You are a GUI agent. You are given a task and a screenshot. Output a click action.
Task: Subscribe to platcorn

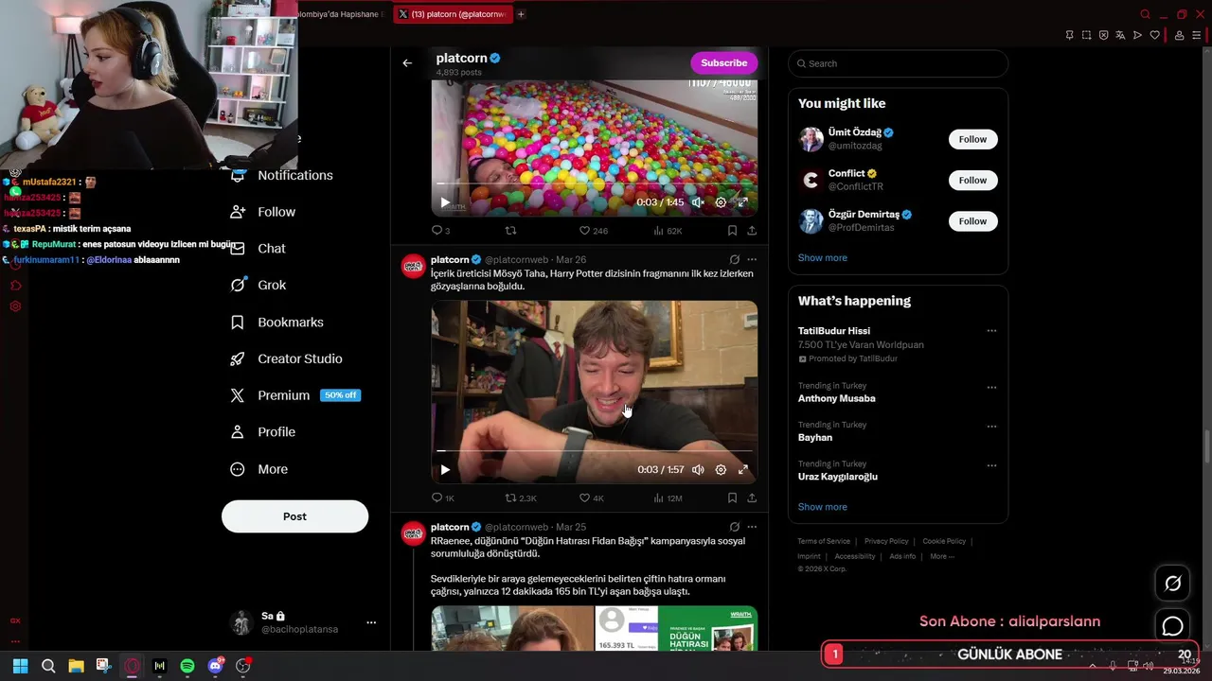click(x=724, y=62)
